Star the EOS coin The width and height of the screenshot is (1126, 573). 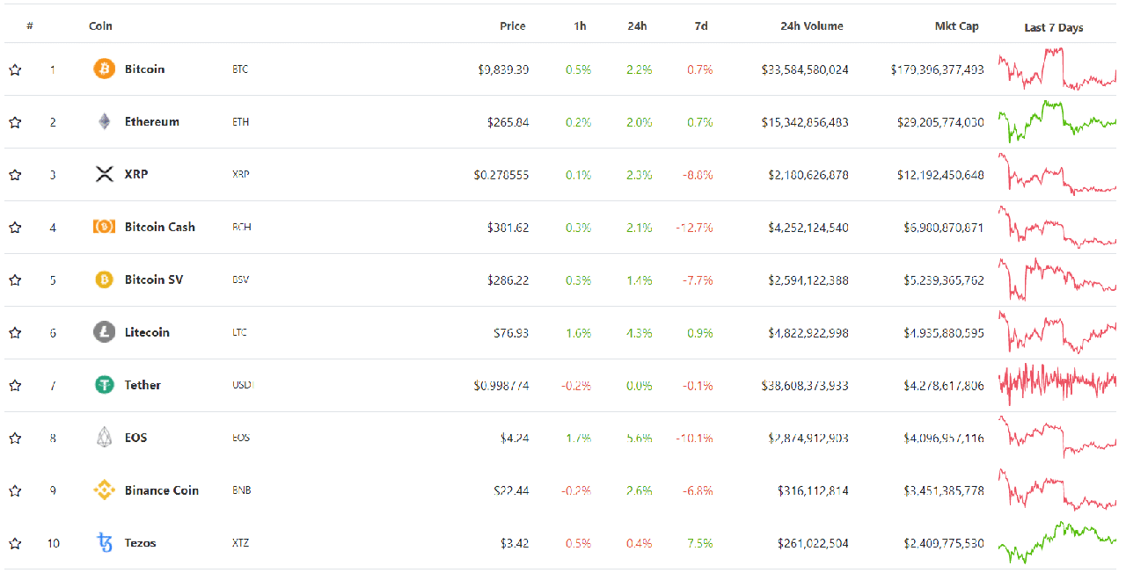[15, 439]
